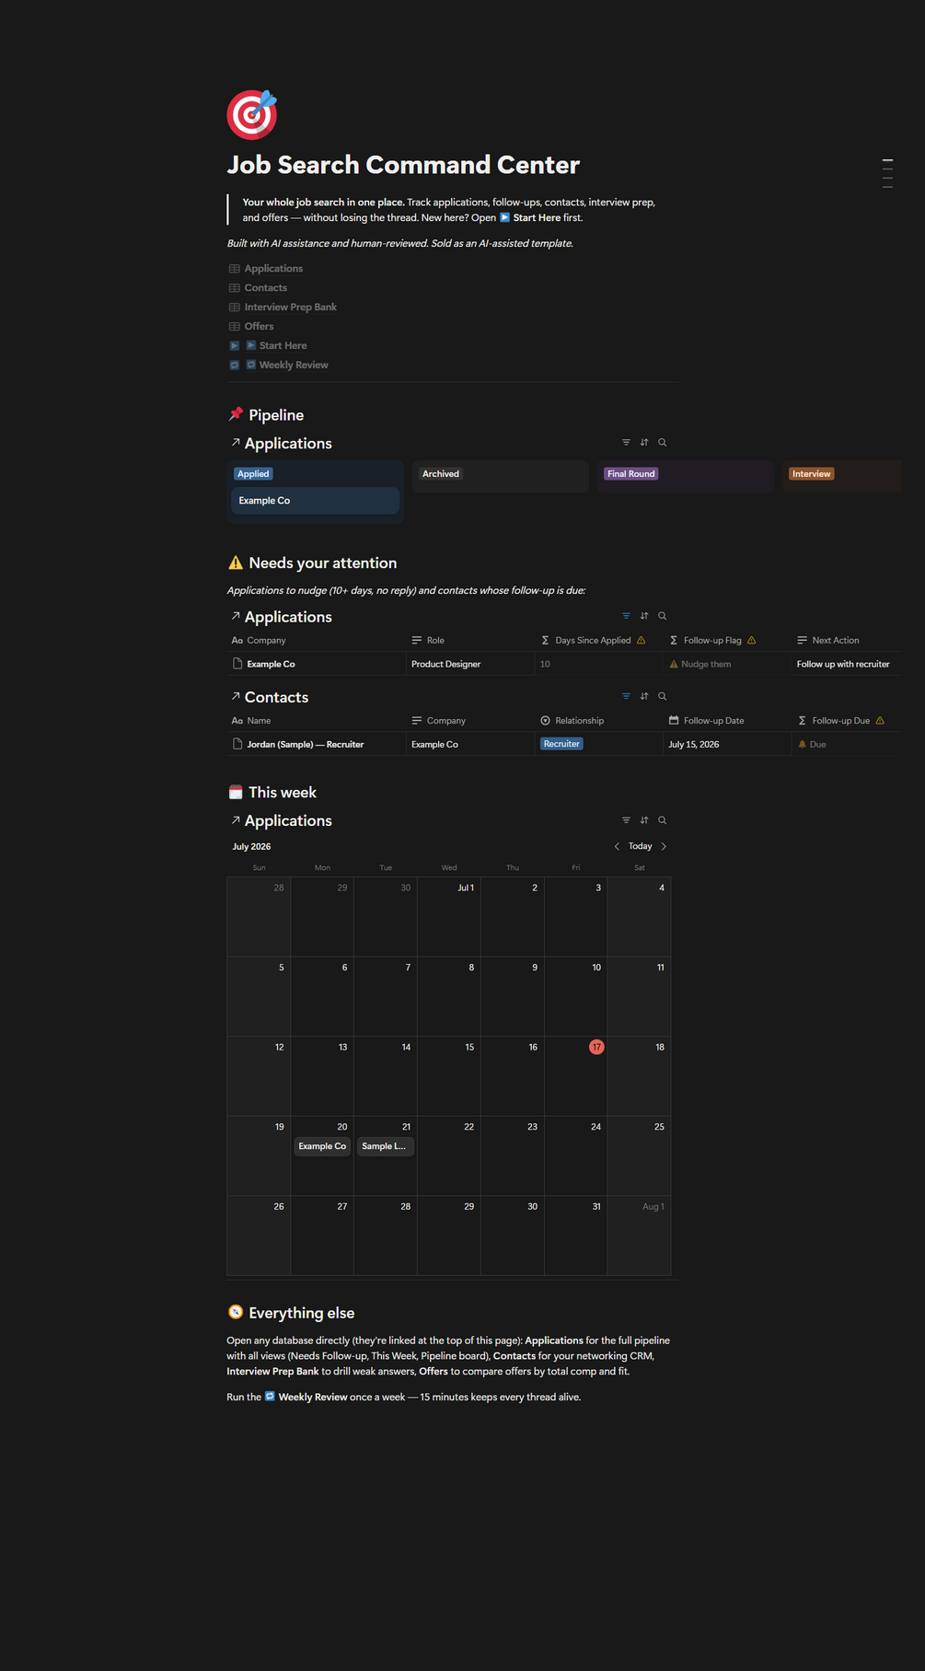The image size is (925, 1671).
Task: Sort the Contacts table
Action: [644, 697]
